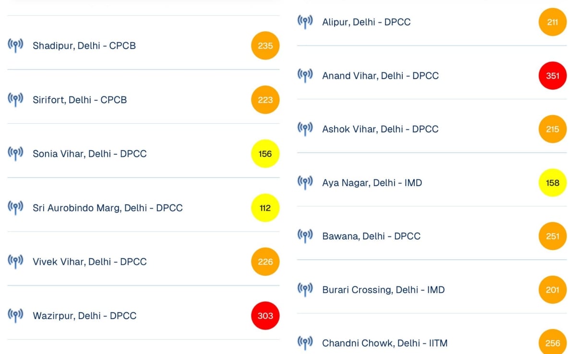Open the Bawana, Delhi - DPCC station
576x354 pixels.
371,236
